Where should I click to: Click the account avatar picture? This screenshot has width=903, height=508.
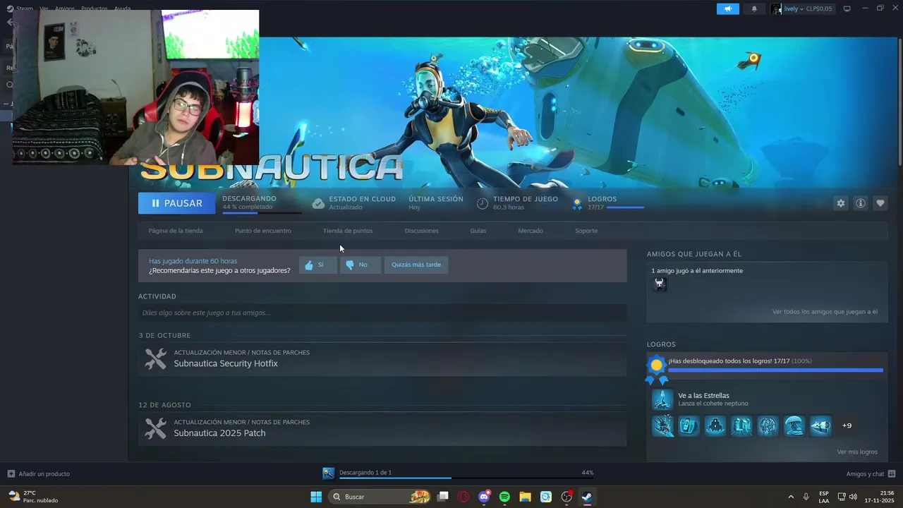776,9
